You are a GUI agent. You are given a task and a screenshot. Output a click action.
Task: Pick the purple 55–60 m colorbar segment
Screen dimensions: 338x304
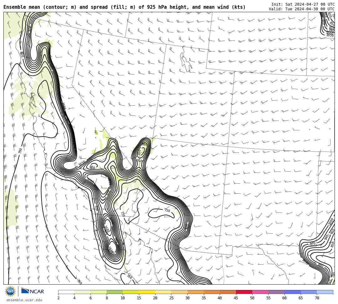pyautogui.click(x=276, y=292)
